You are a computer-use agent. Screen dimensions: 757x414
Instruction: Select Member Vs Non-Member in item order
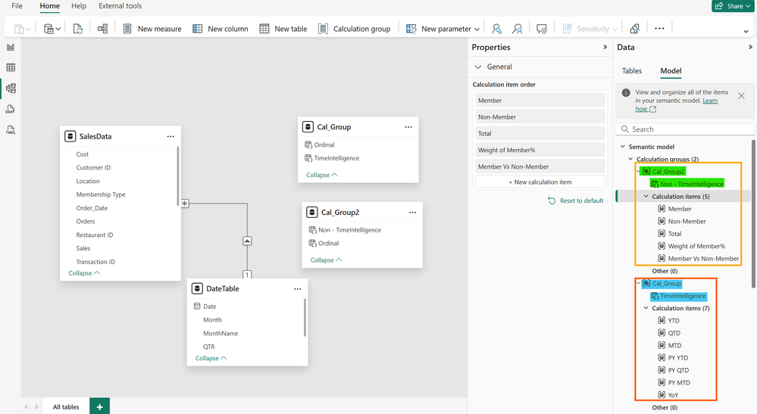[x=540, y=167]
